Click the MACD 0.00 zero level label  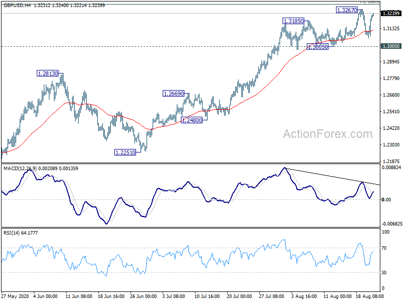(386, 200)
